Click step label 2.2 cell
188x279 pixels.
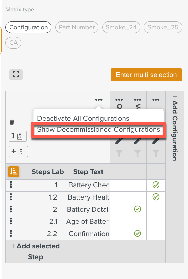coord(52,234)
